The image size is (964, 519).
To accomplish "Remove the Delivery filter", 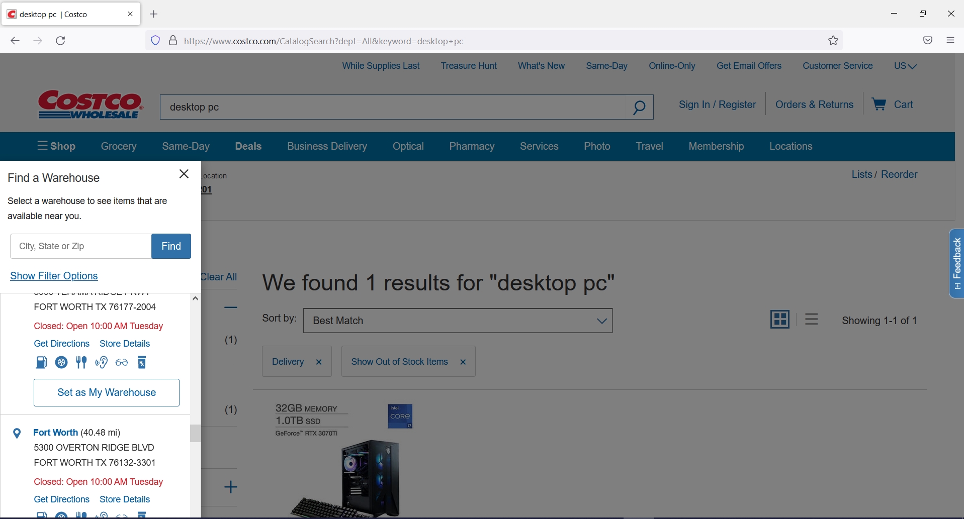I will pyautogui.click(x=319, y=361).
